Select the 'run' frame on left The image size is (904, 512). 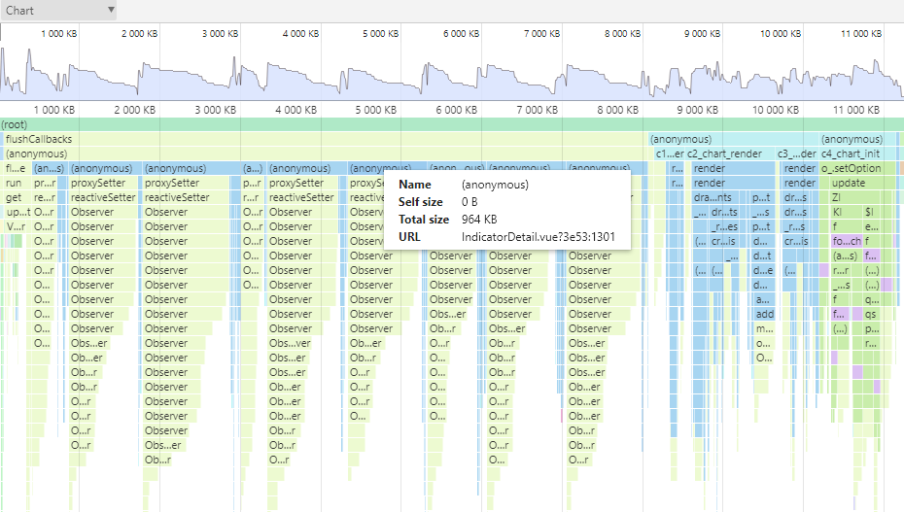coord(14,183)
